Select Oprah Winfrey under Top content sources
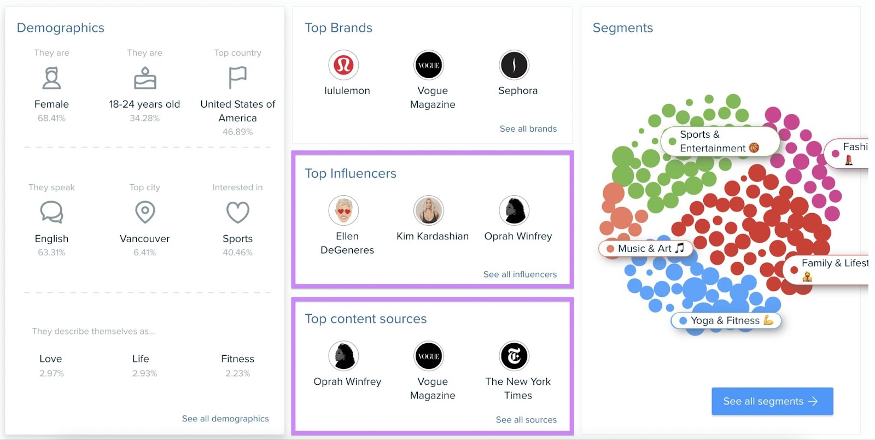Screen dimensions: 875x440 click(x=344, y=356)
